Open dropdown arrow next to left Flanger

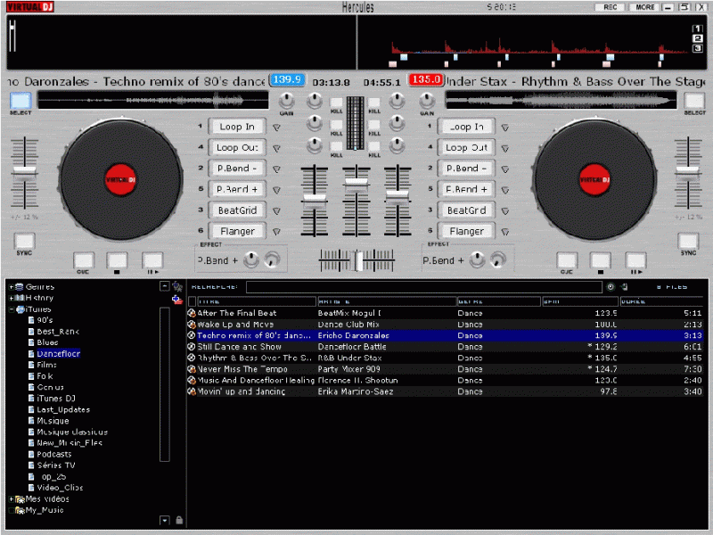276,232
